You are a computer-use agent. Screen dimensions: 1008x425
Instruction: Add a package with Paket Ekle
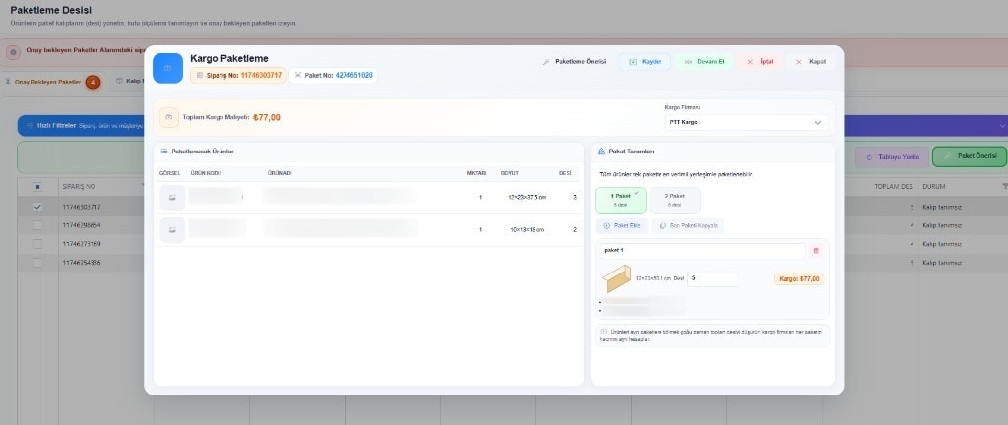point(621,226)
